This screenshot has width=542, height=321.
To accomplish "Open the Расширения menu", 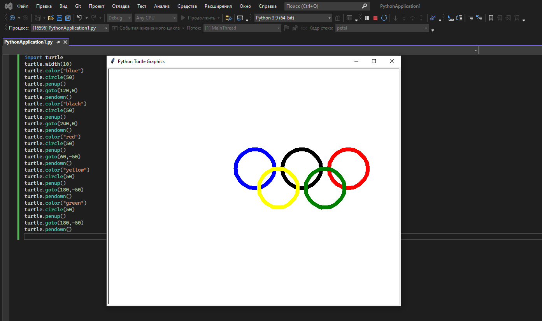I will [x=218, y=6].
